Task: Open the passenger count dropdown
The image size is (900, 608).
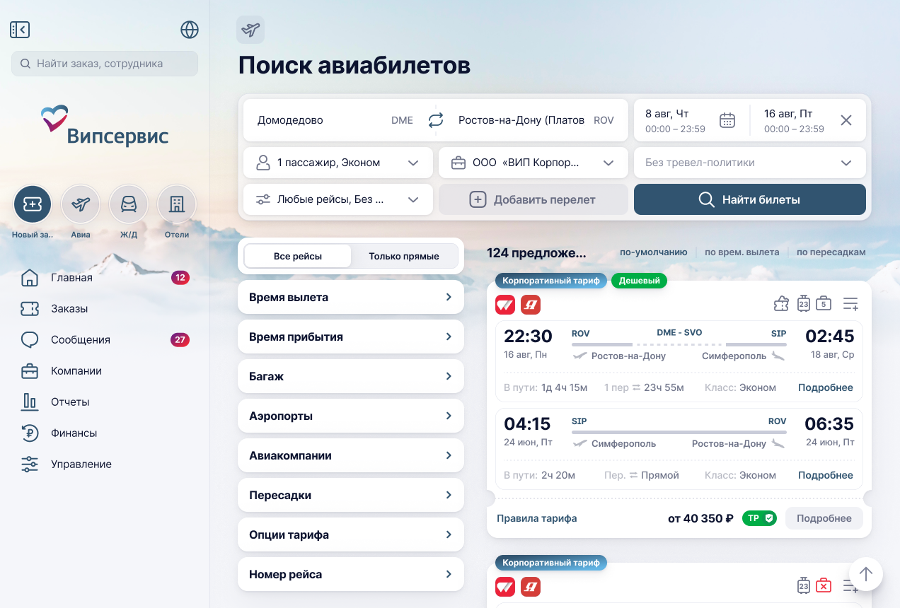Action: (x=337, y=163)
